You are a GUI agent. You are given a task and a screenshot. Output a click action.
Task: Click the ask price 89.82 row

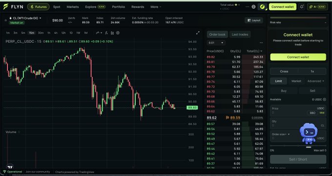click(x=235, y=57)
